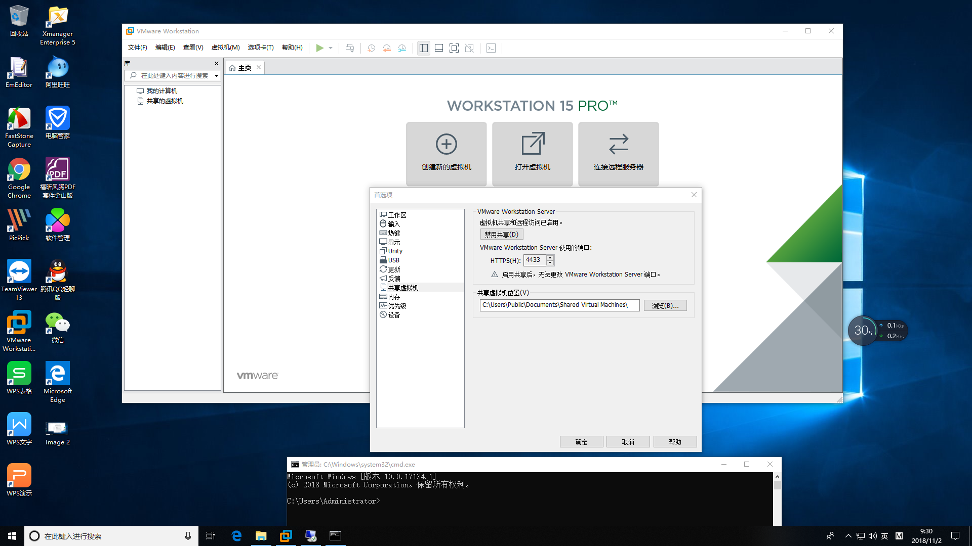Select 我的计算机 in the library tree
Screen dimensions: 972x546
tap(157, 91)
